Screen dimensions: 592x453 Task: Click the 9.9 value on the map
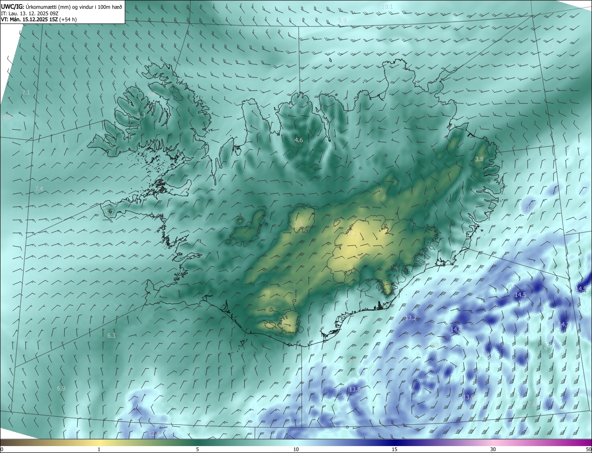coord(342,21)
